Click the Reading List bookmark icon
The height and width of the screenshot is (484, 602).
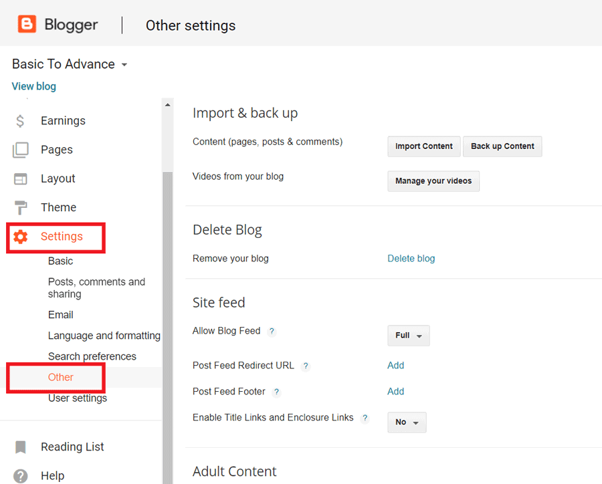click(20, 447)
